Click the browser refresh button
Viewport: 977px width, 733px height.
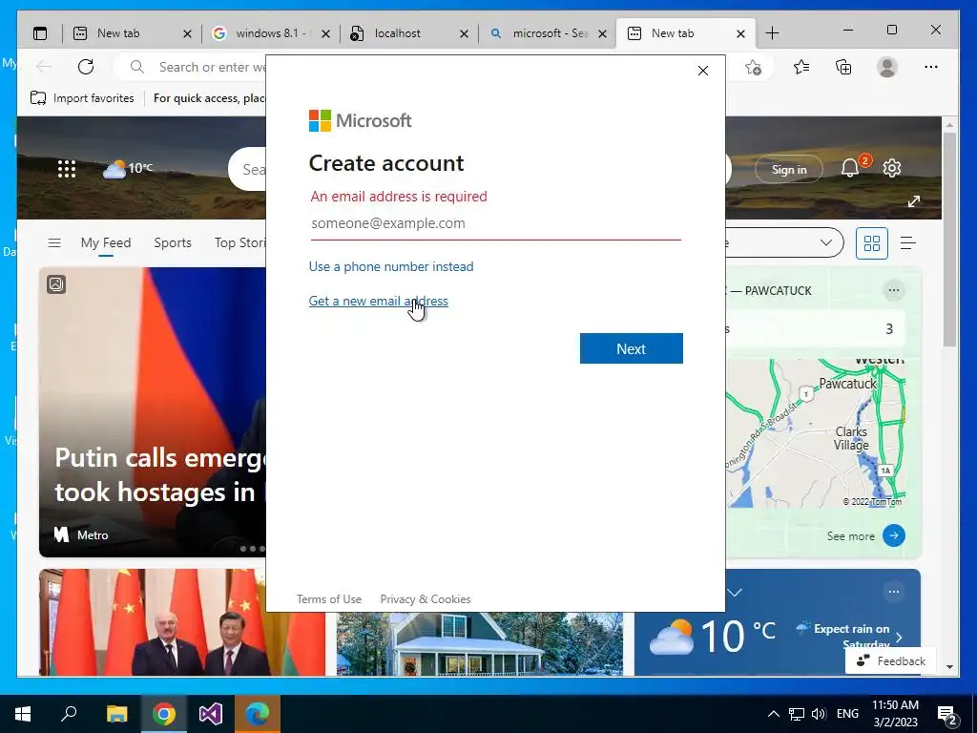click(x=85, y=67)
